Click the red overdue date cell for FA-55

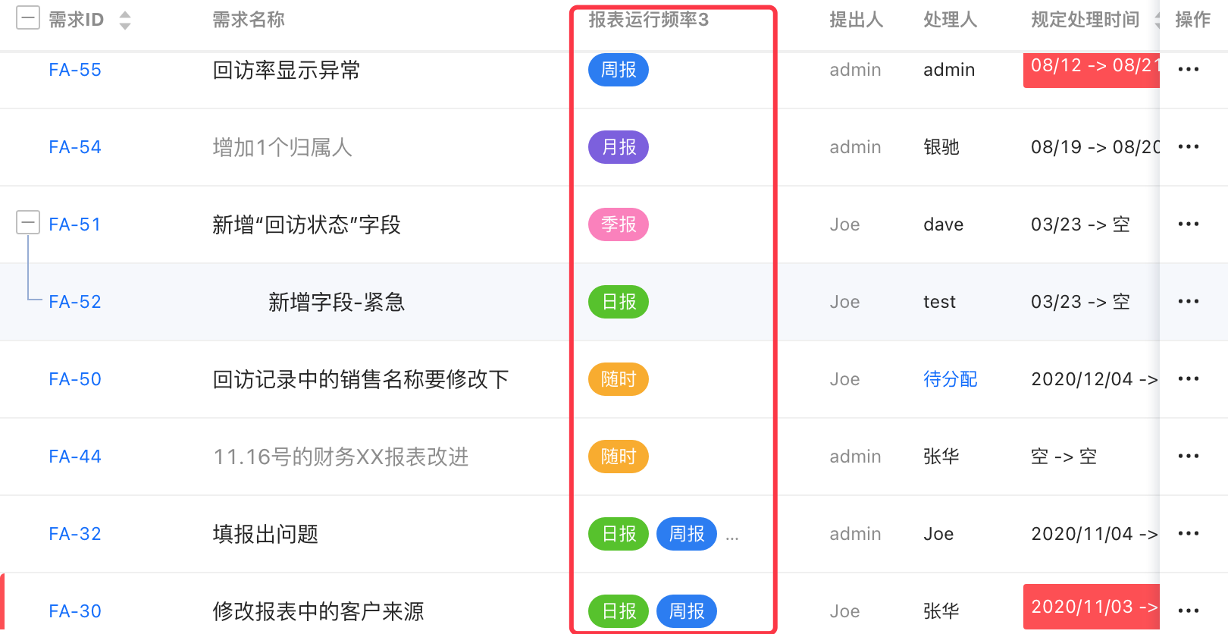click(x=1092, y=70)
